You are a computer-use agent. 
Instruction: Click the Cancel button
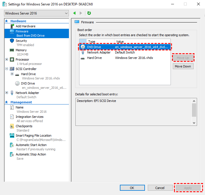tap(160, 188)
